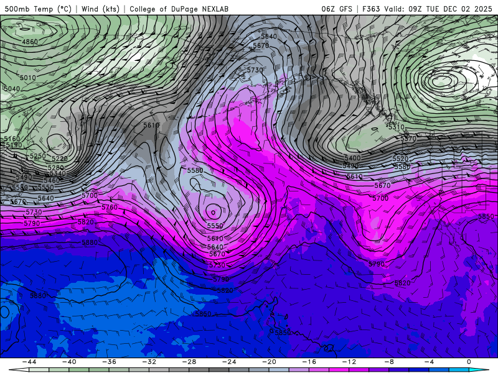
Task: Click the 5220 contour label
Action: [x=59, y=159]
